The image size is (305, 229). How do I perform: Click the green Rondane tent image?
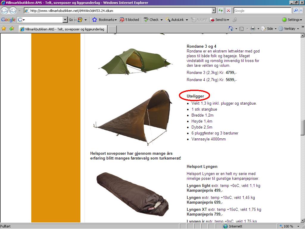(x=136, y=62)
